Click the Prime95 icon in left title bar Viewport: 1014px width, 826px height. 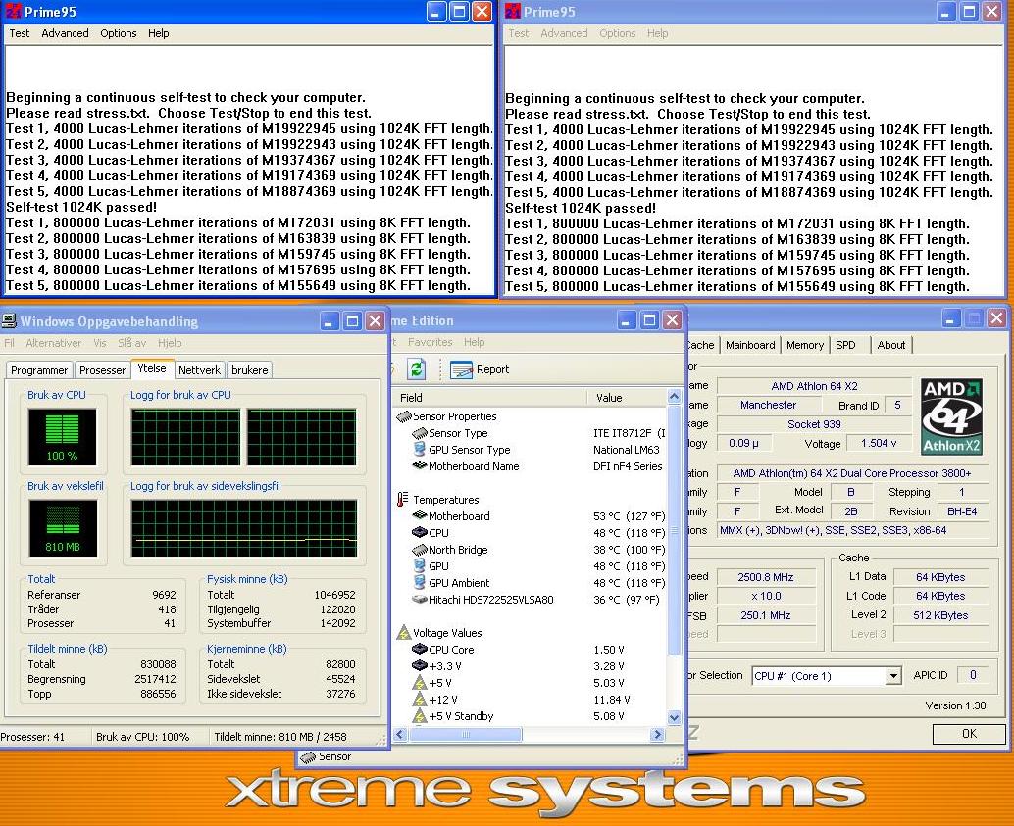coord(13,11)
